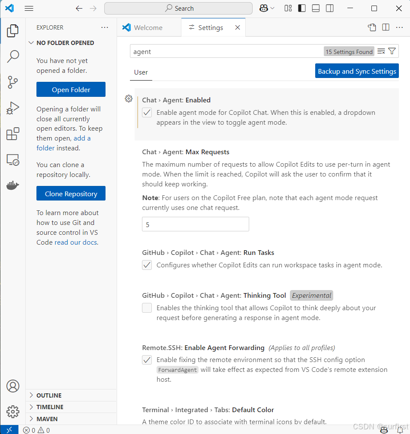Open Settings JSON file icon
The image size is (410, 434).
pos(372,27)
